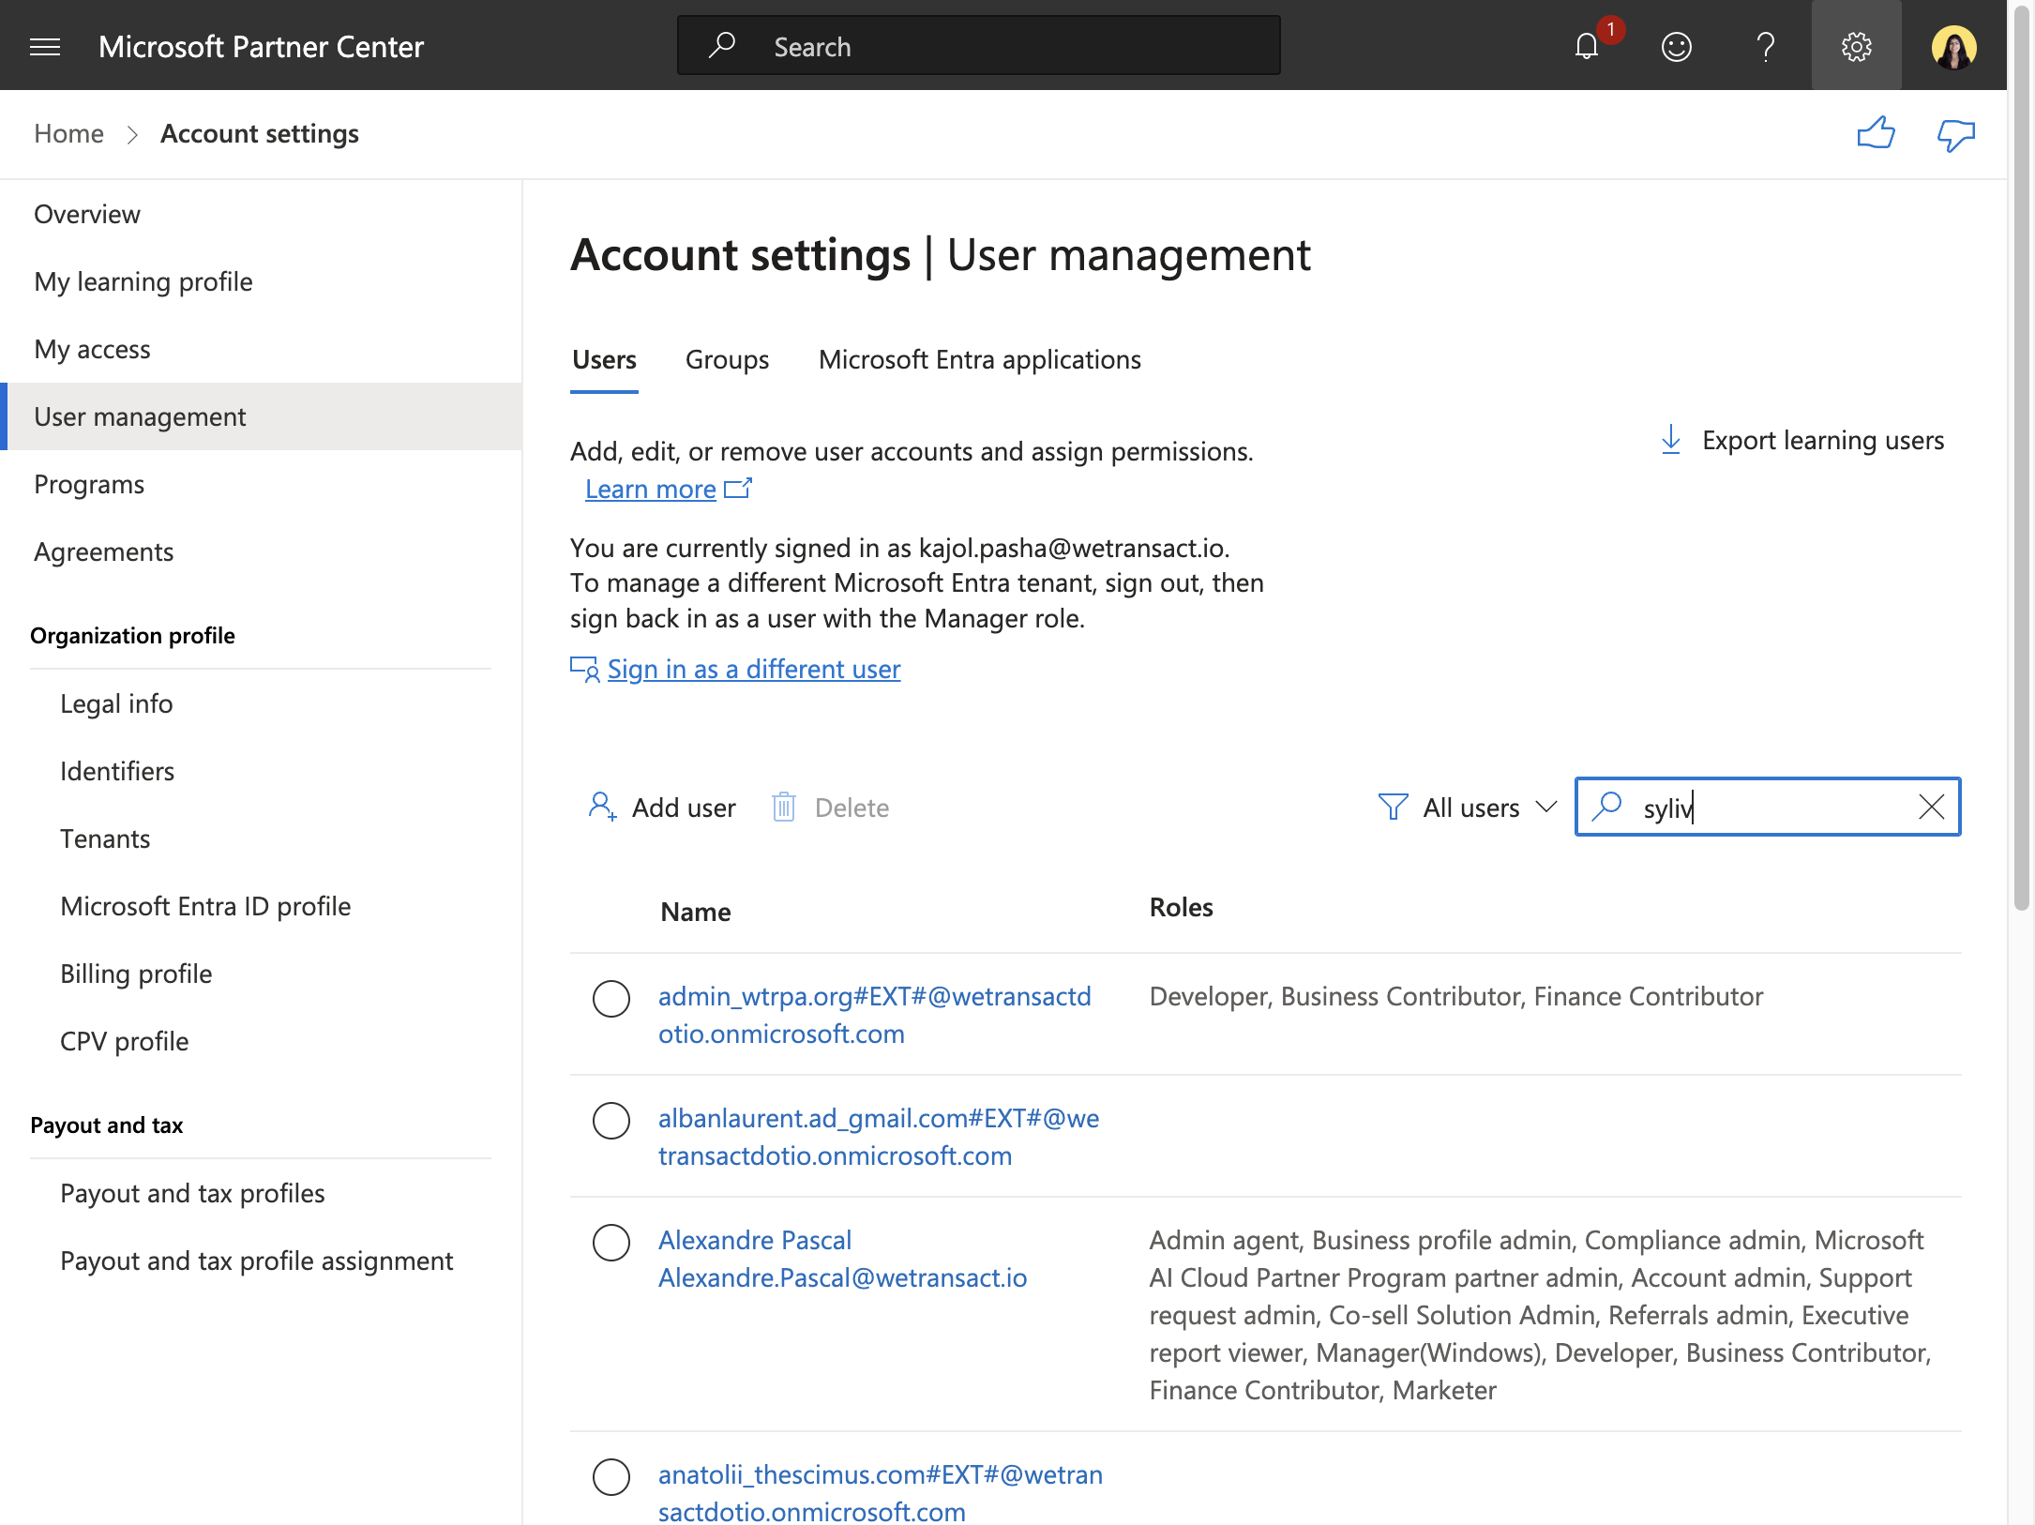Image resolution: width=2035 pixels, height=1525 pixels.
Task: Open Overview in the sidebar
Action: click(x=86, y=214)
